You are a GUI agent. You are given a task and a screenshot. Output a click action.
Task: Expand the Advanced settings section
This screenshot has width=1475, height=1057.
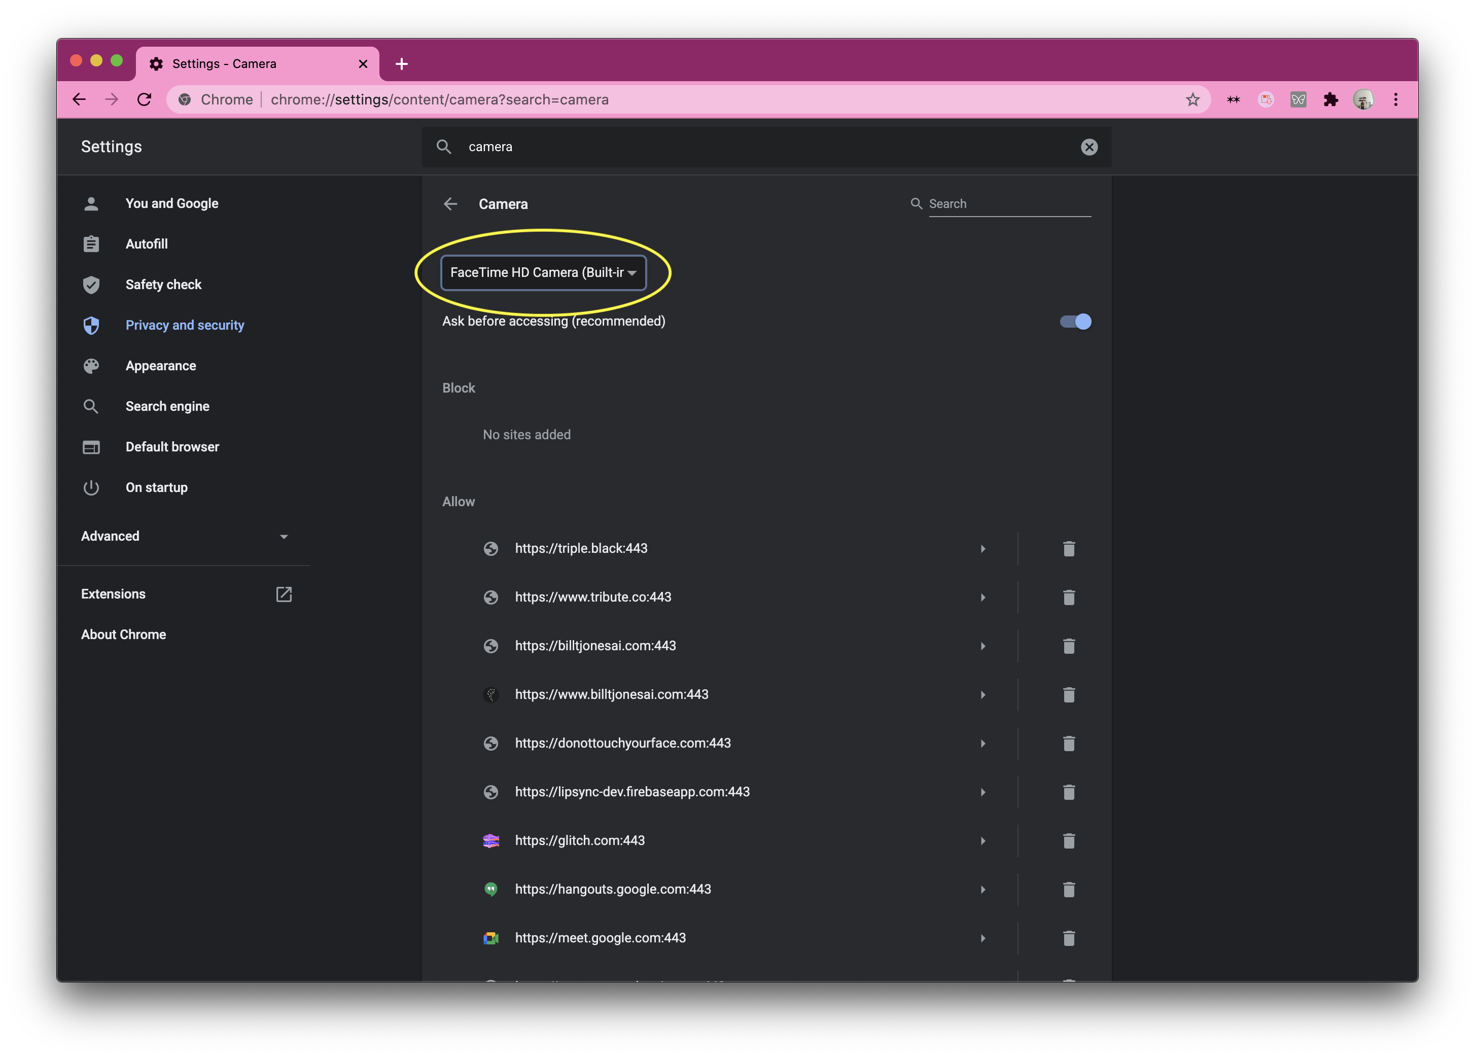click(x=185, y=537)
